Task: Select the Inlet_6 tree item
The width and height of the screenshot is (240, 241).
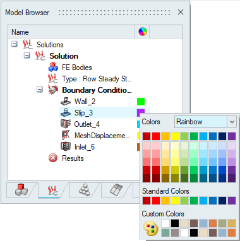Action: (85, 147)
